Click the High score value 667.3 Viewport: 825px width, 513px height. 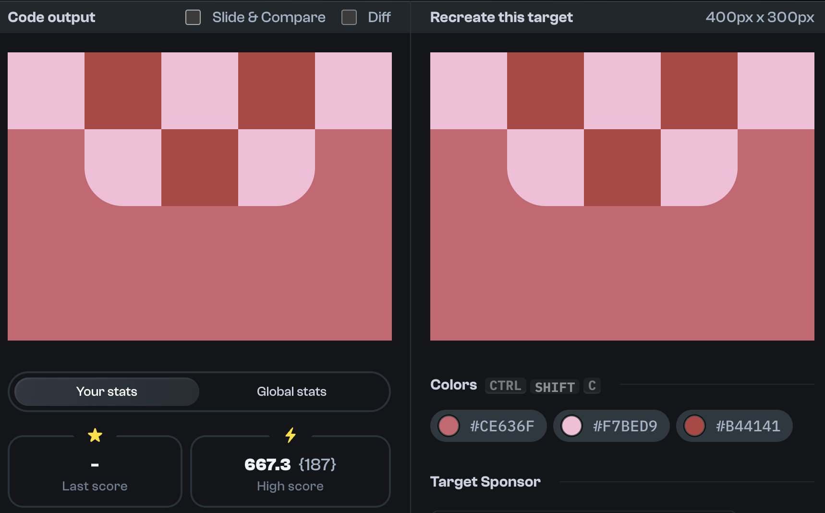click(x=267, y=464)
